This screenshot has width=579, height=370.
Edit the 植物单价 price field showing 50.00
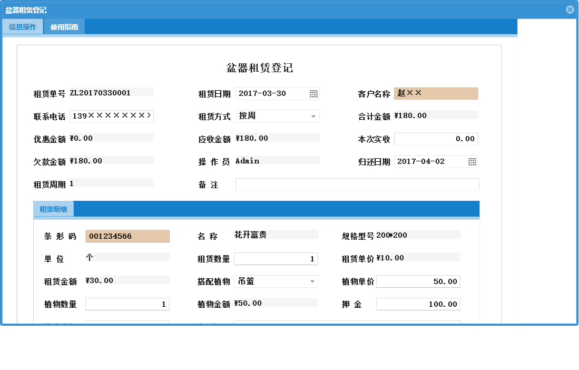(418, 281)
